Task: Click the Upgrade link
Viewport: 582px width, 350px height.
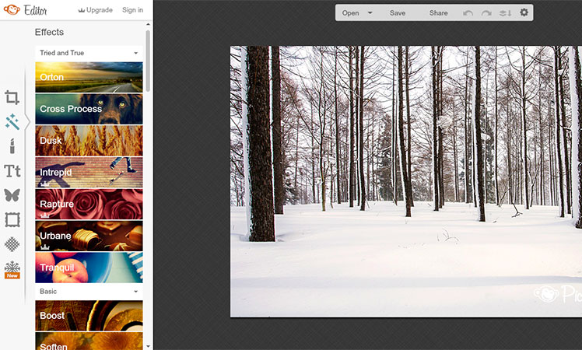Action: [95, 10]
